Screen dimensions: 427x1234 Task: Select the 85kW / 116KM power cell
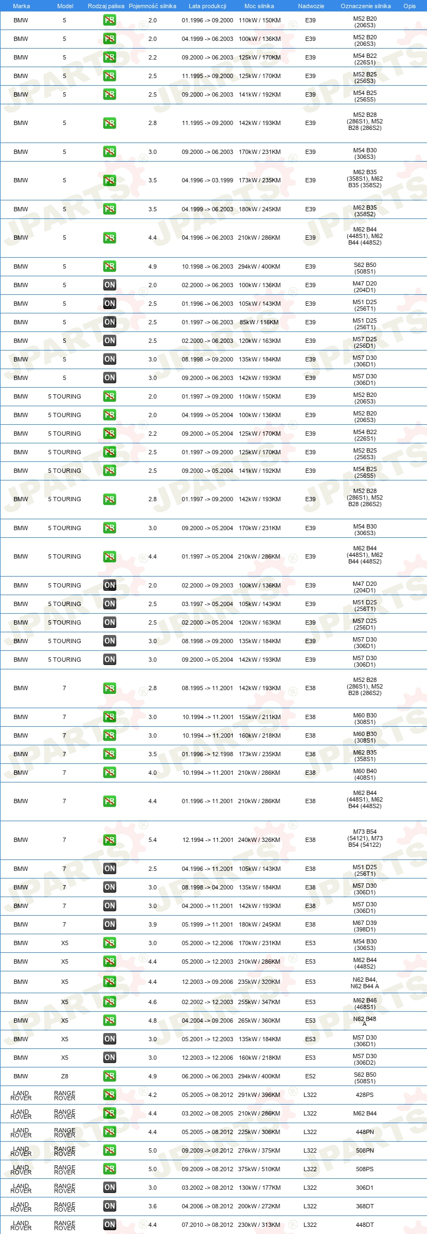(259, 322)
